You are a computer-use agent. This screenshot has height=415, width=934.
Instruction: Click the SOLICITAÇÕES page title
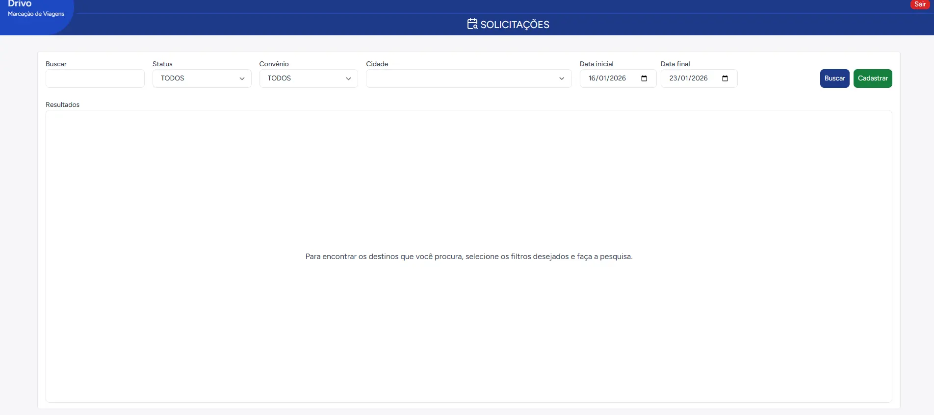point(515,25)
